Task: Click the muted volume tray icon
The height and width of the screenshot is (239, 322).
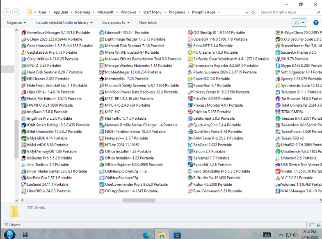Action: coord(296,235)
